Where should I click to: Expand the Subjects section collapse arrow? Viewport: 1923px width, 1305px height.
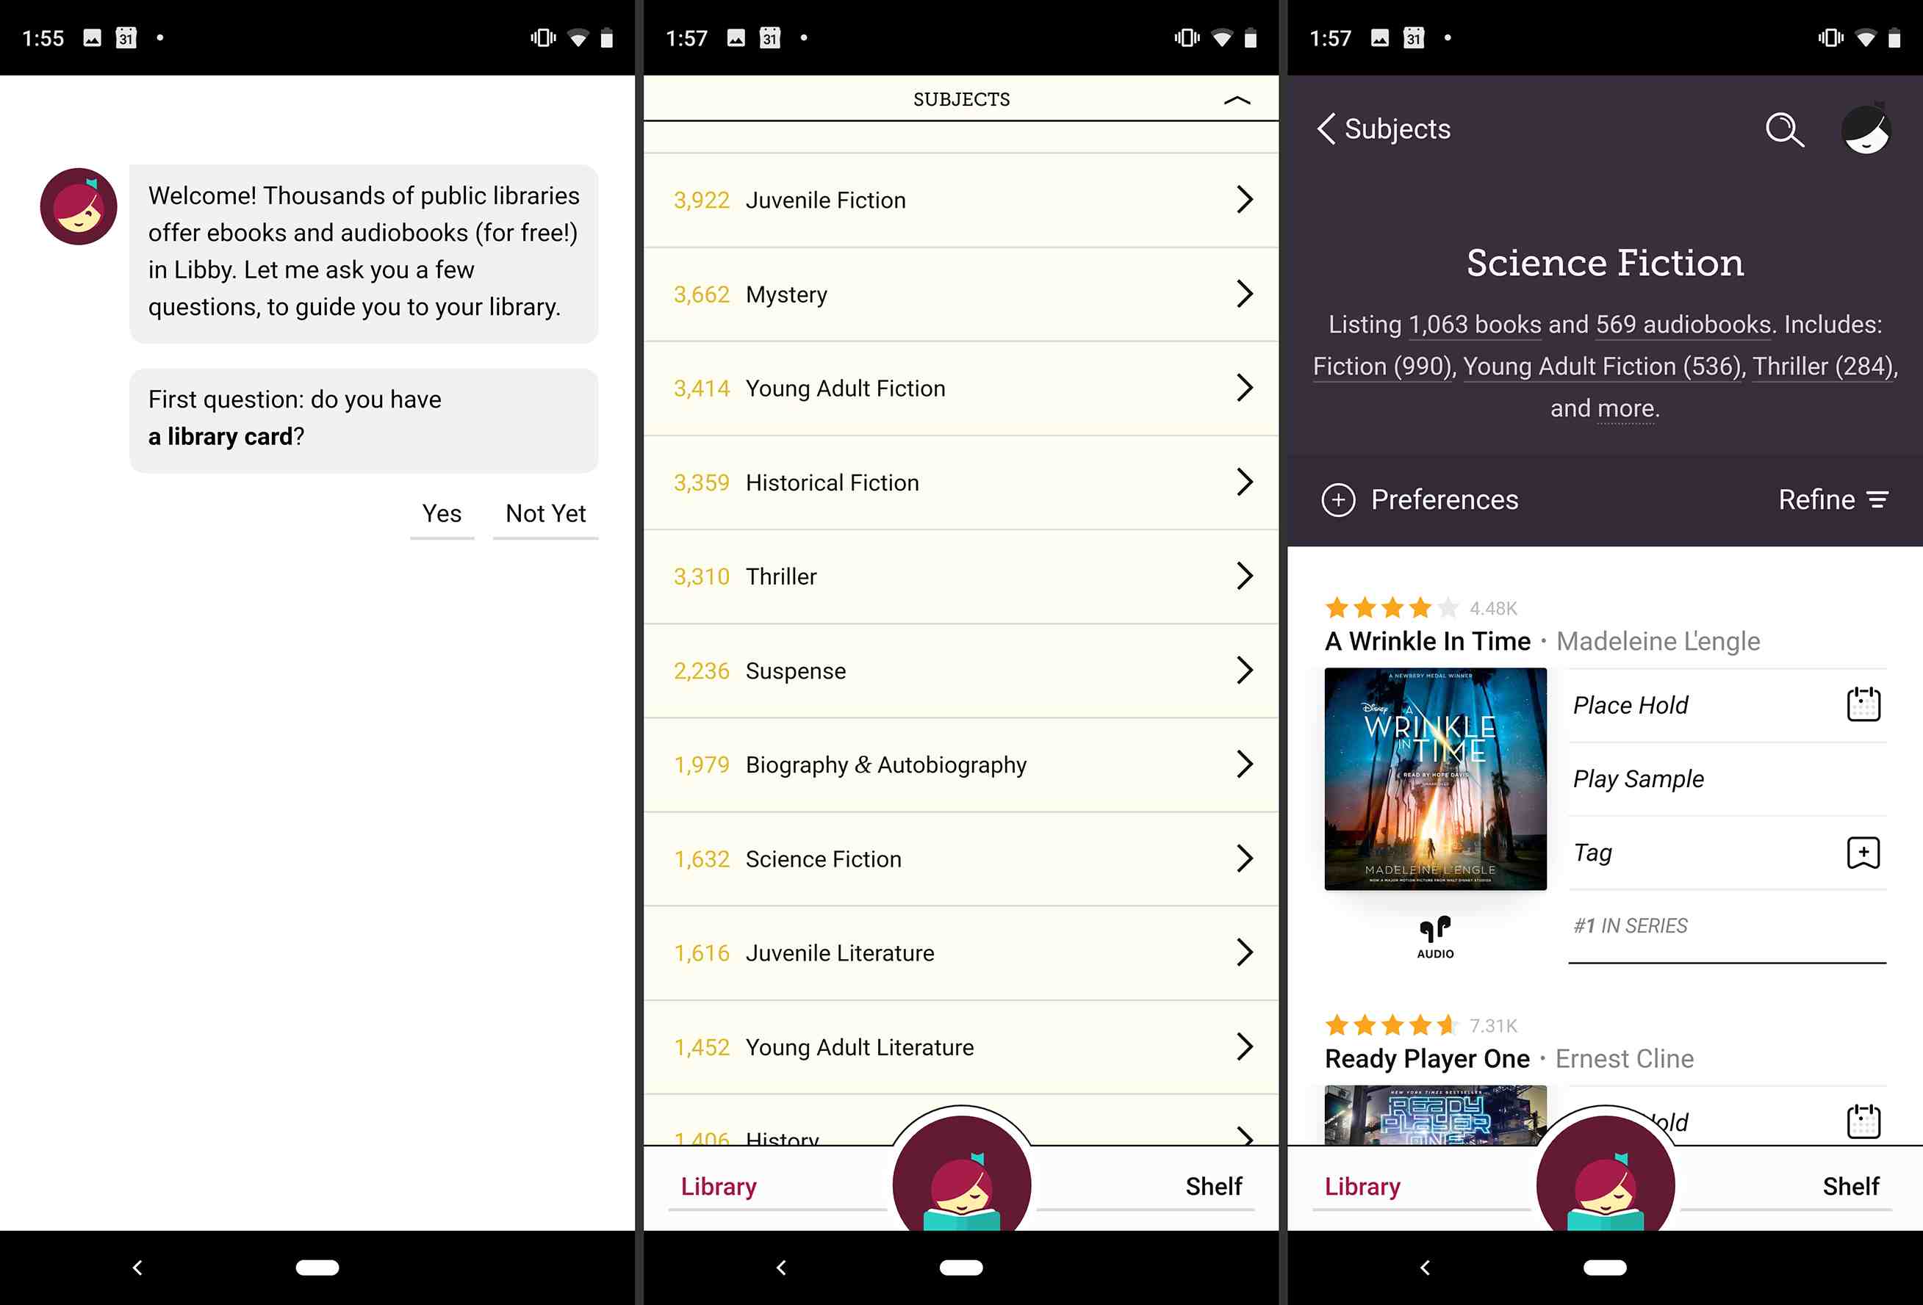click(1237, 98)
